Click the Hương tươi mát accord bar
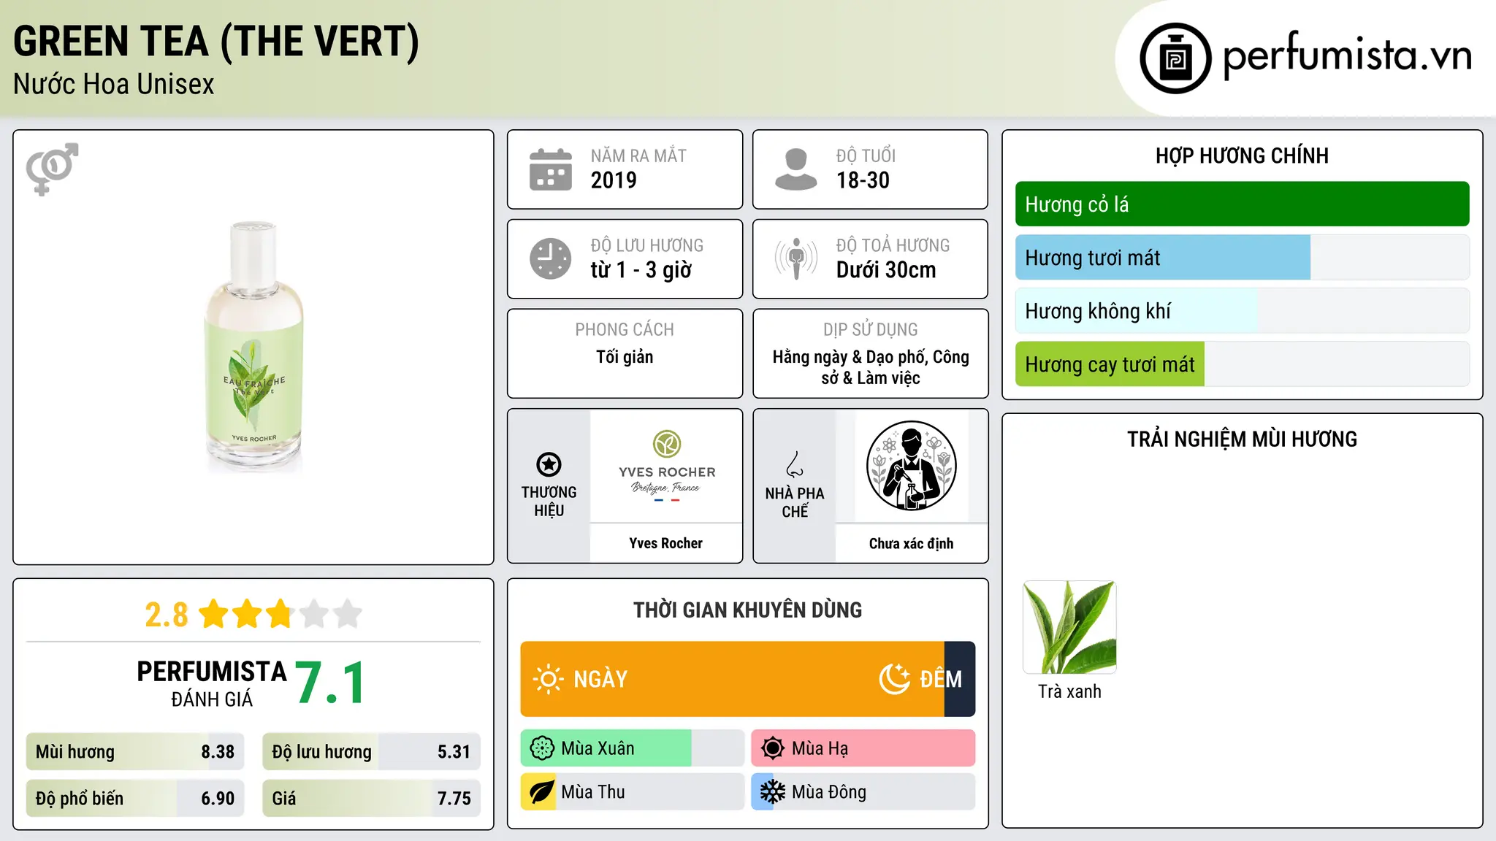Viewport: 1496px width, 841px height. 1242,258
